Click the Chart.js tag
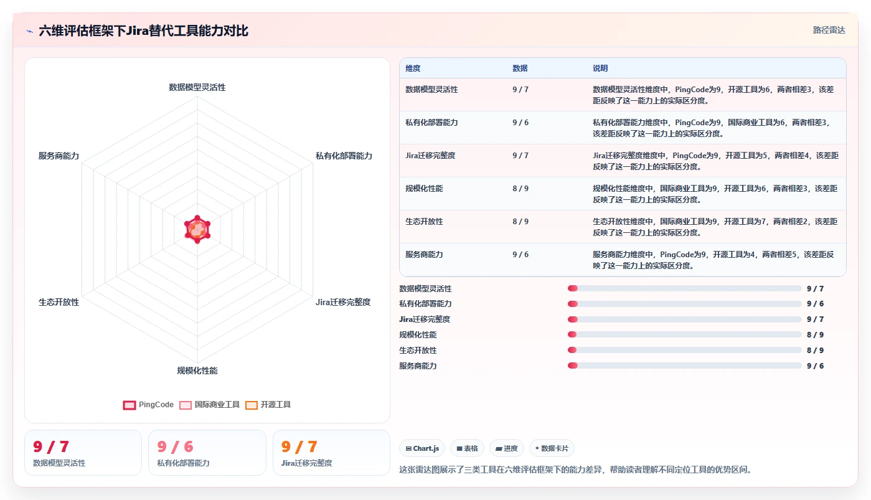The width and height of the screenshot is (871, 500). pos(422,448)
